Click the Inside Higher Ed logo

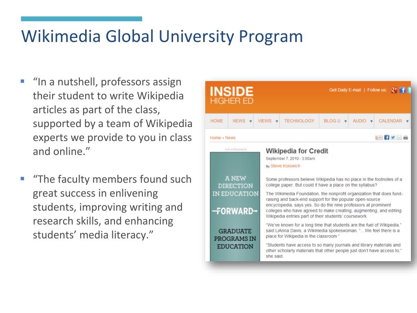pyautogui.click(x=232, y=95)
